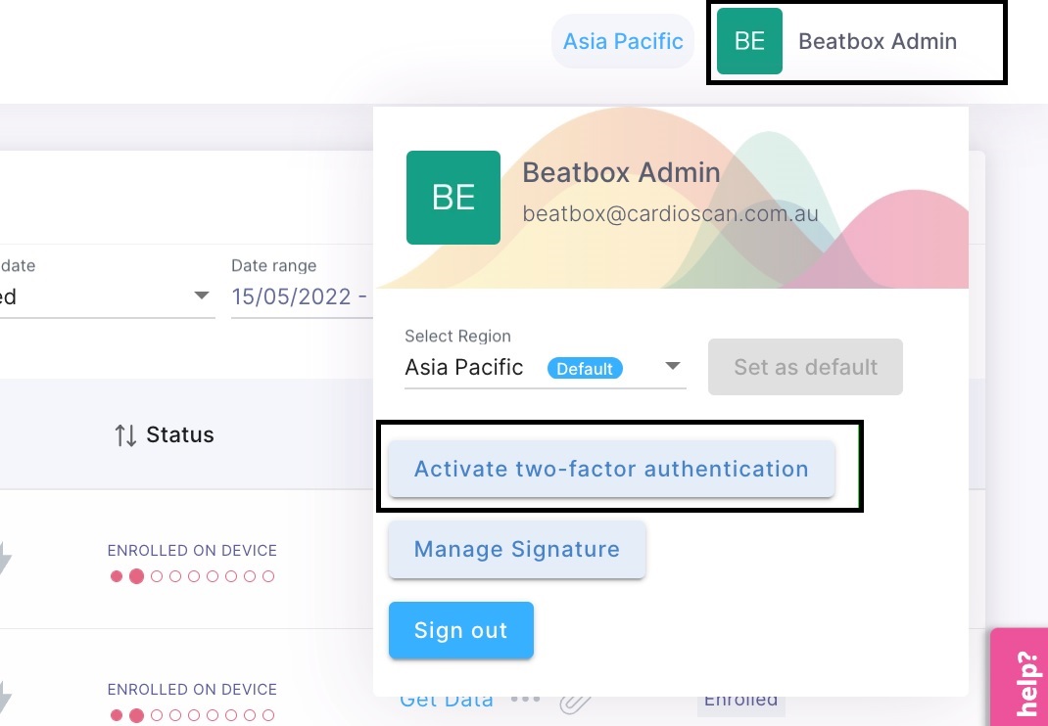This screenshot has height=726, width=1048.
Task: Open the Asia Pacific region selector pill
Action: pos(622,40)
